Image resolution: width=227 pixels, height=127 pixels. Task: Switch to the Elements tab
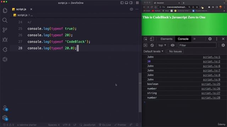(166, 39)
